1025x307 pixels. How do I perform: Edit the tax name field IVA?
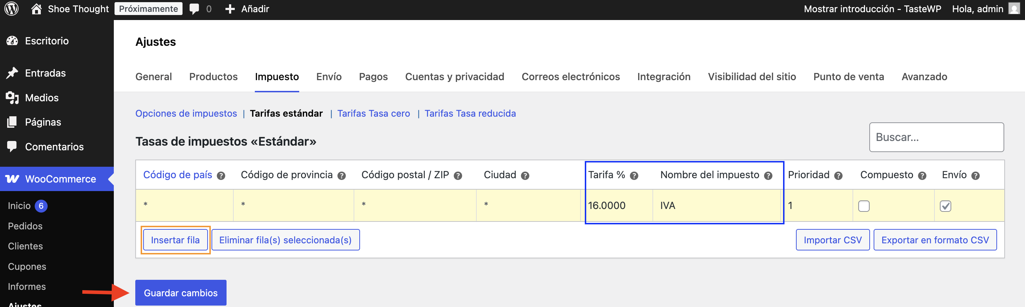716,206
